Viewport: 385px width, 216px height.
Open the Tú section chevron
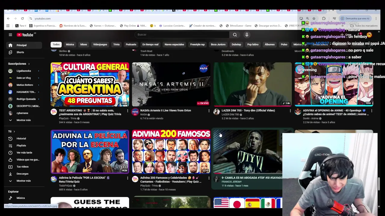(x=14, y=131)
